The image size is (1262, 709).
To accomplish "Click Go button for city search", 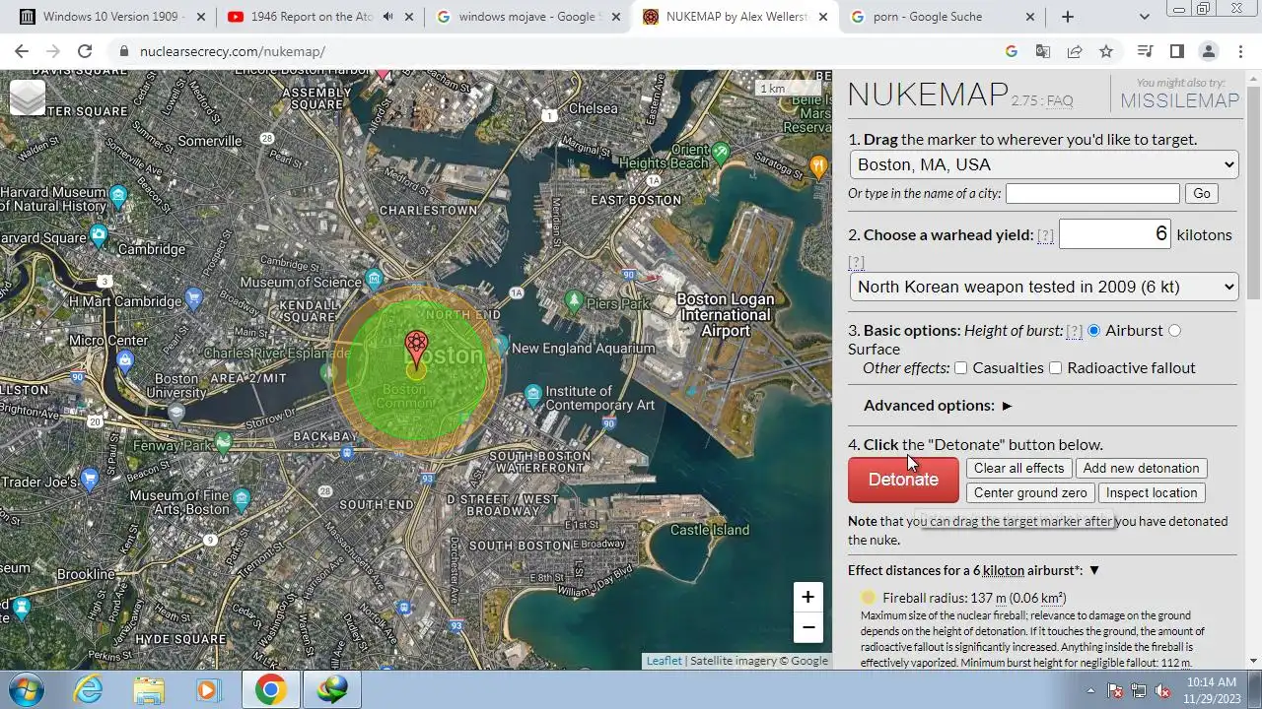I will [x=1201, y=193].
